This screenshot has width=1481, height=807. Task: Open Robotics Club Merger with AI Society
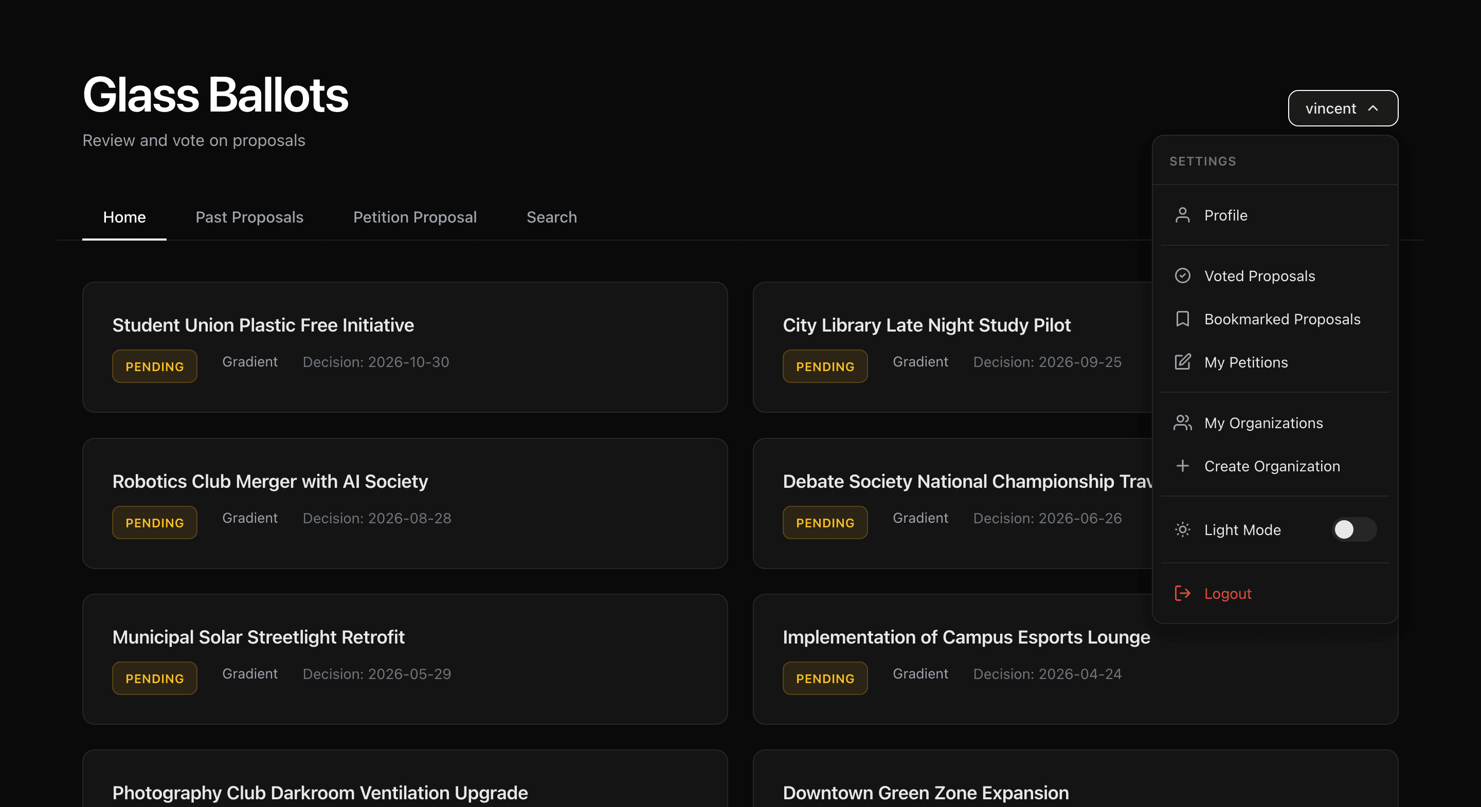(269, 482)
